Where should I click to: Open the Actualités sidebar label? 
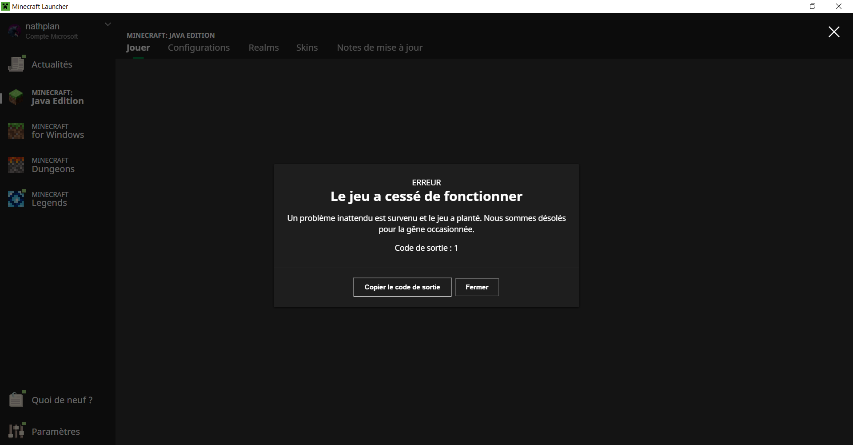click(x=52, y=64)
